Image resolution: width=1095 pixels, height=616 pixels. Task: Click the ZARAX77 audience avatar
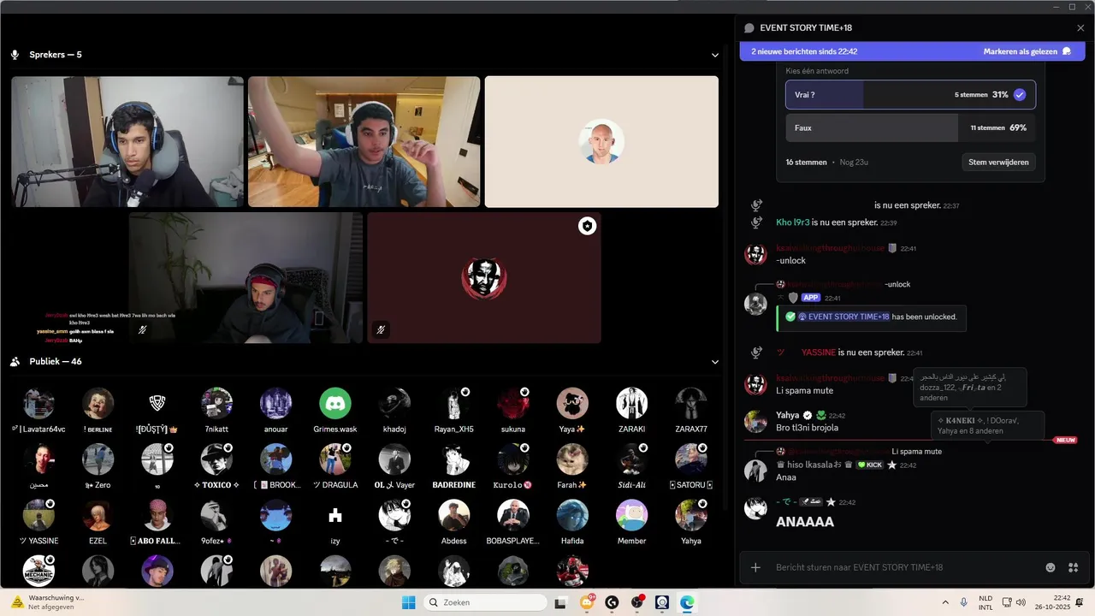click(691, 403)
